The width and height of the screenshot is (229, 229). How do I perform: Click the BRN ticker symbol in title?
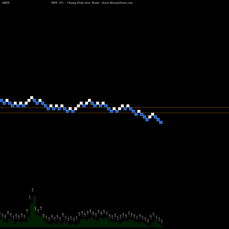click(x=54, y=3)
